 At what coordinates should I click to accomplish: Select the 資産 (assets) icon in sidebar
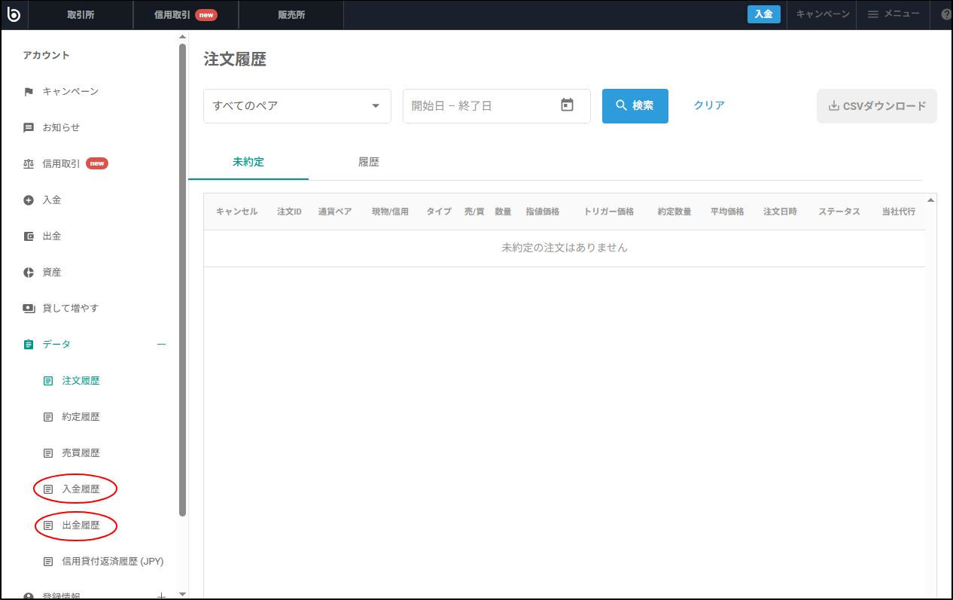(27, 272)
